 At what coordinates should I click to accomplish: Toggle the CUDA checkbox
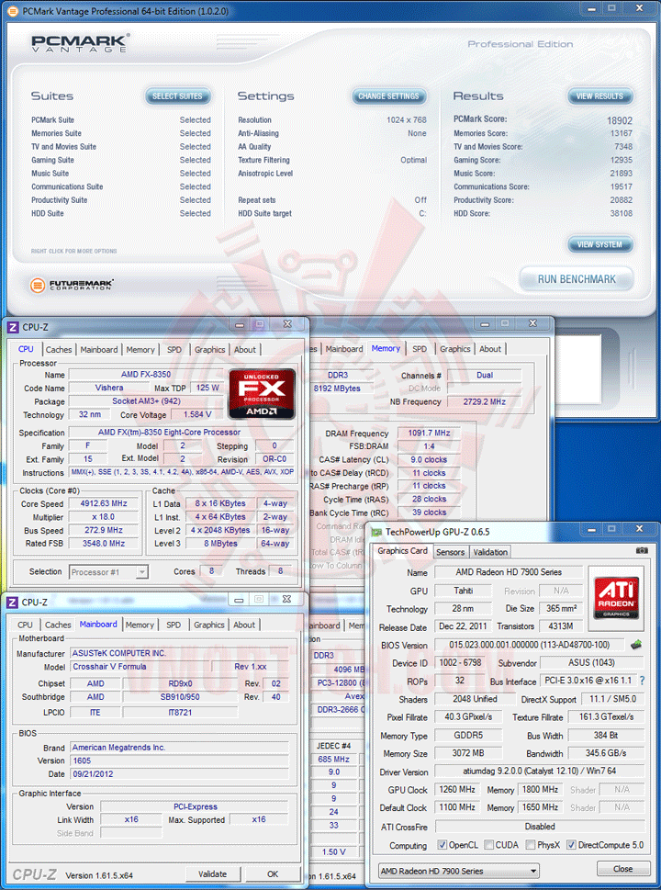[488, 845]
